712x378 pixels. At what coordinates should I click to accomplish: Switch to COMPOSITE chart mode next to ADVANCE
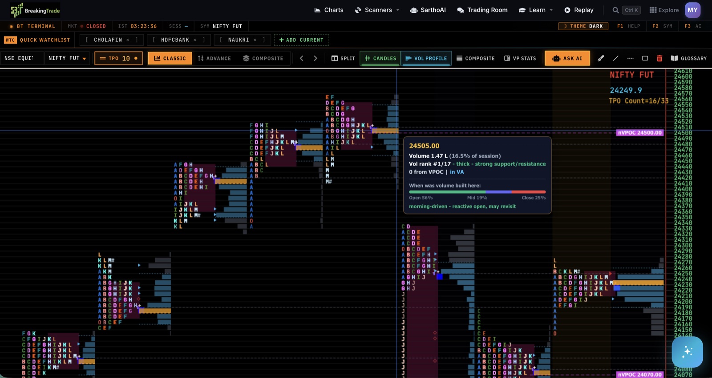click(263, 58)
